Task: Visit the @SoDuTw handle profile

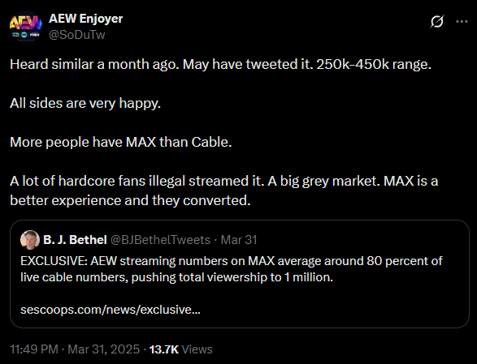Action: (77, 35)
